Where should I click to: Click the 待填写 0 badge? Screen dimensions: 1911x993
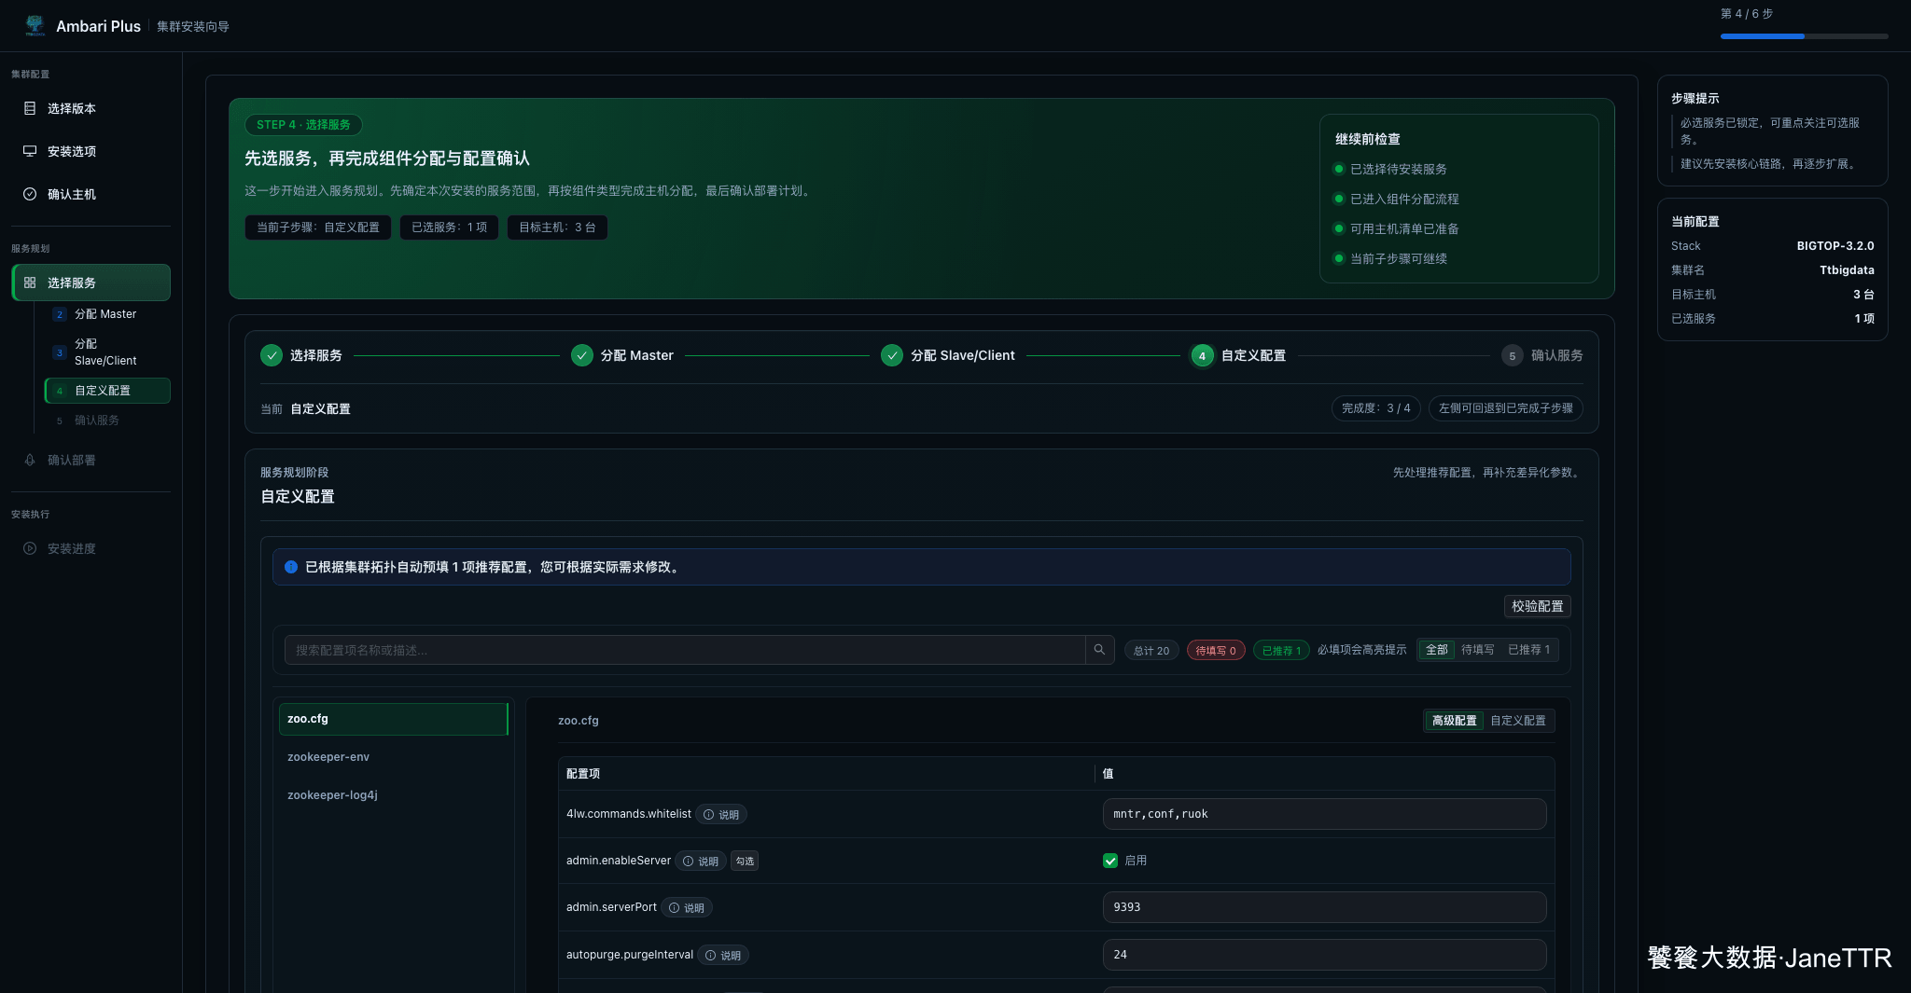pyautogui.click(x=1216, y=650)
